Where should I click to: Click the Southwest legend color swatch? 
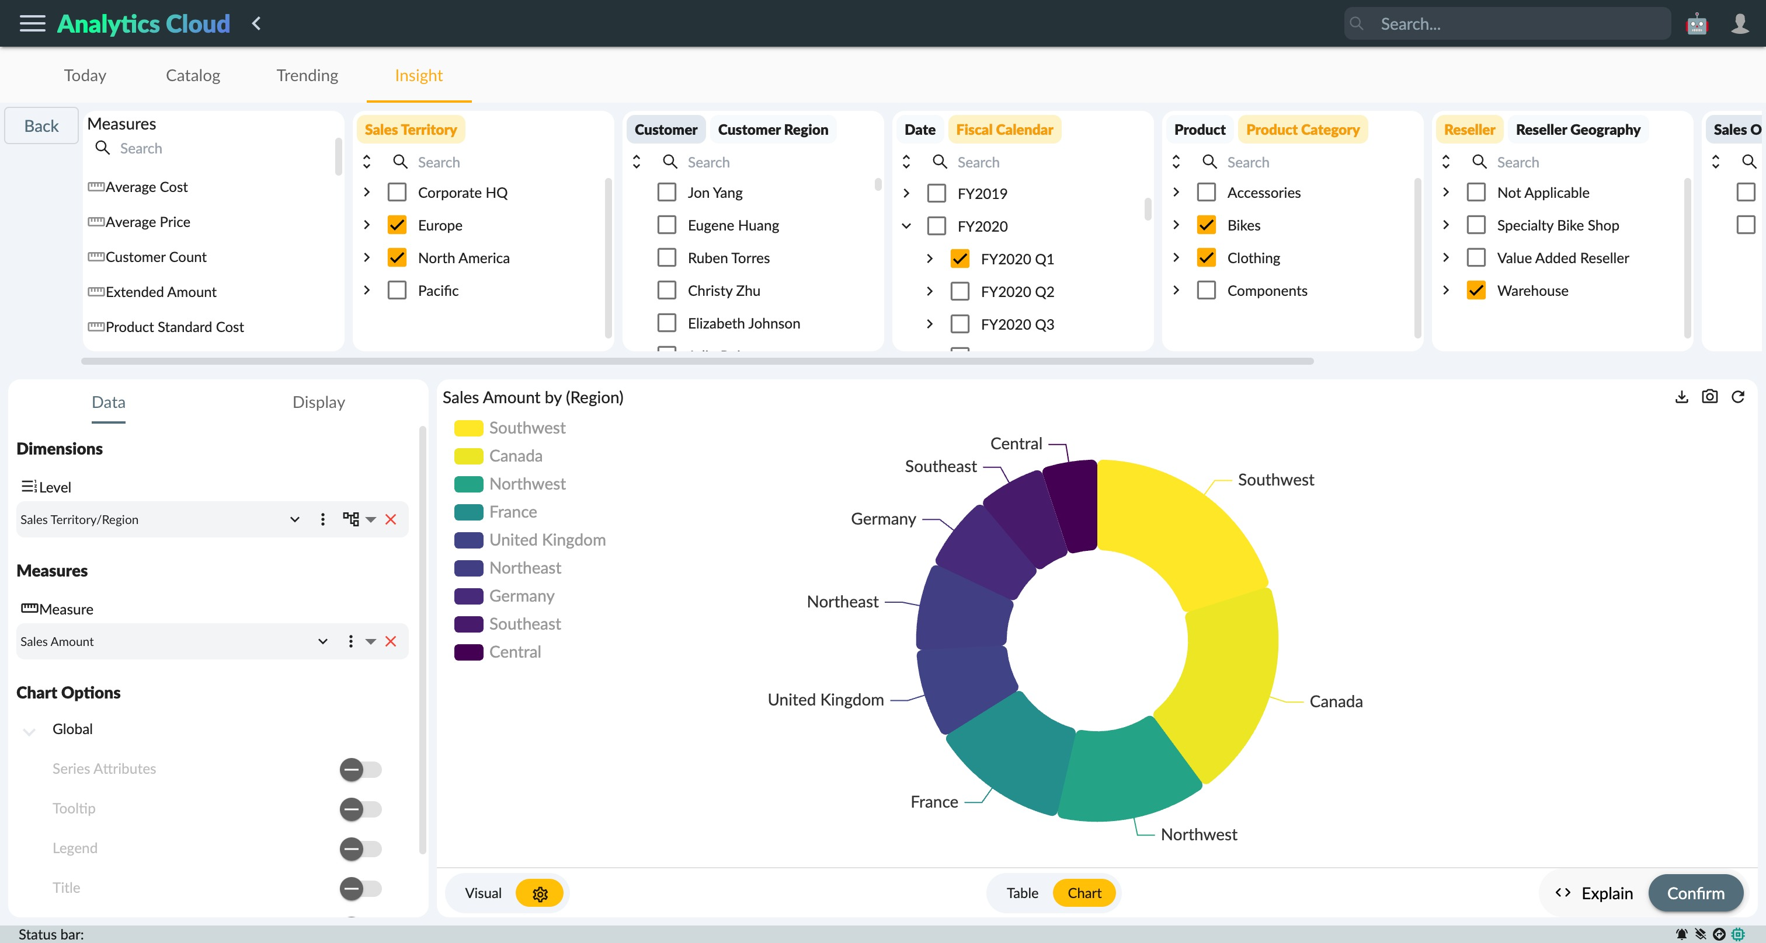[x=469, y=428]
